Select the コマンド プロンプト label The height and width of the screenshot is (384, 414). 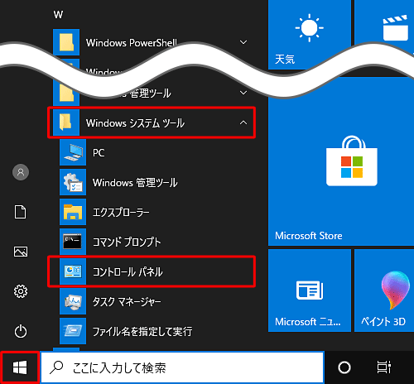tap(127, 242)
